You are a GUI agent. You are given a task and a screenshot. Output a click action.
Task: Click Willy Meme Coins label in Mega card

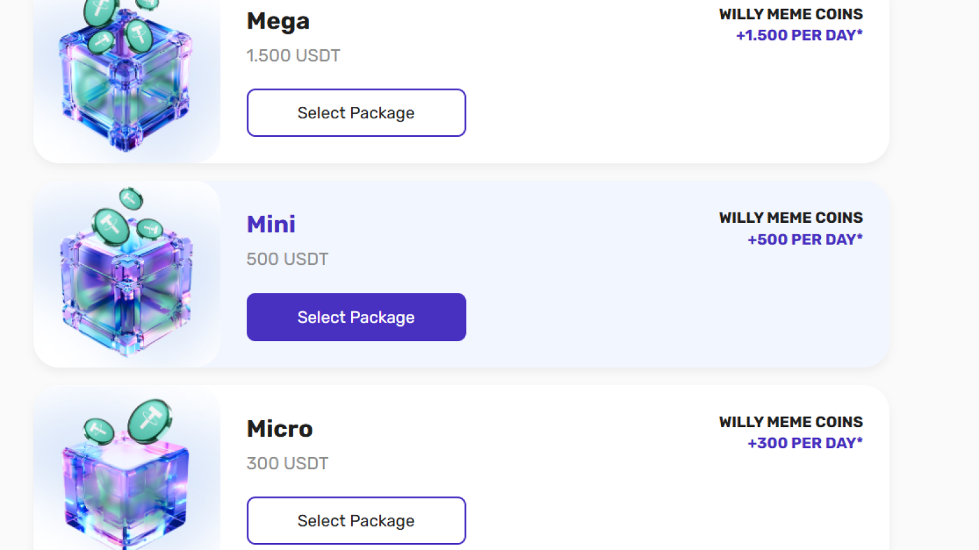click(791, 14)
